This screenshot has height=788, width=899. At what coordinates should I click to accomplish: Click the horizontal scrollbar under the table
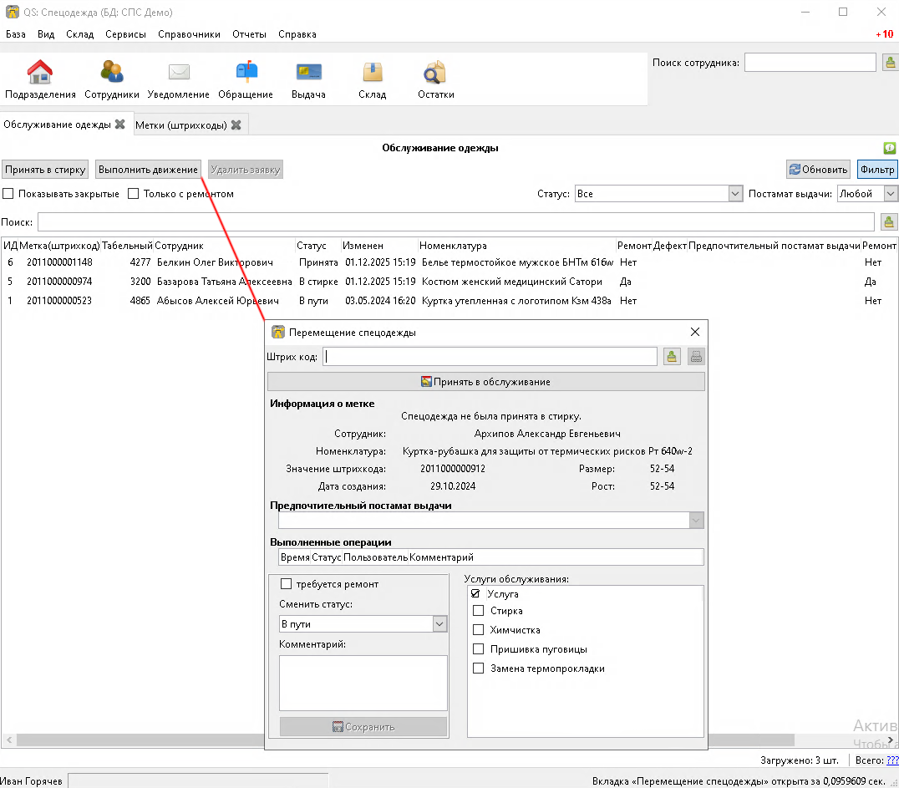coord(134,740)
